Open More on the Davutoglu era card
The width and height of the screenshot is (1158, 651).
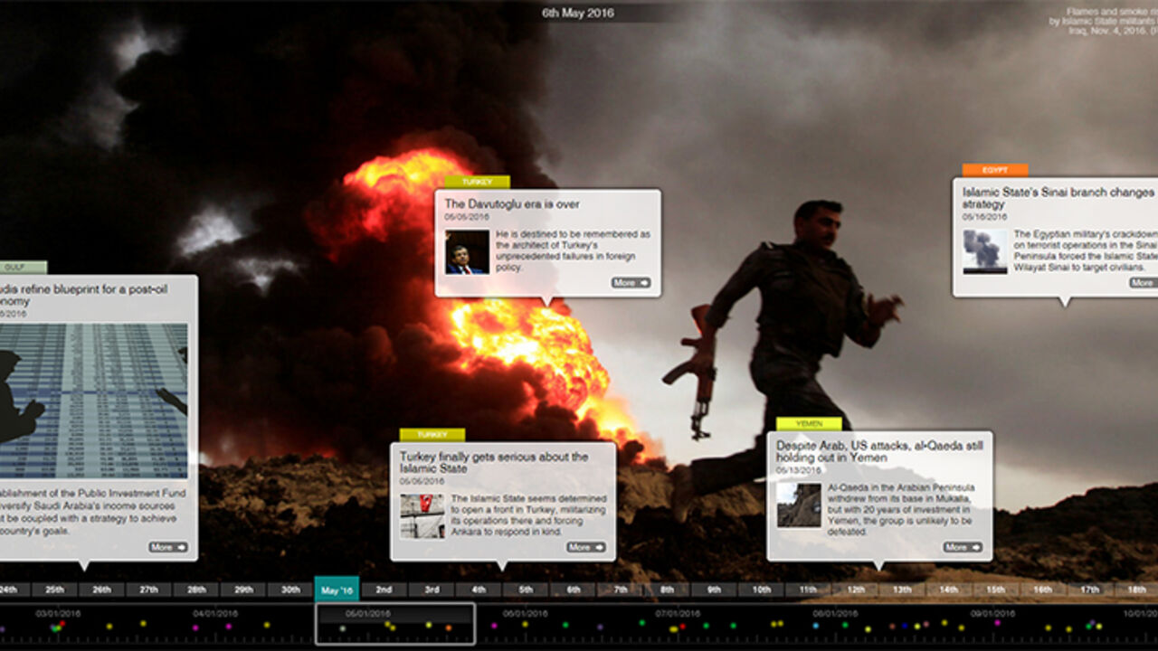(631, 283)
